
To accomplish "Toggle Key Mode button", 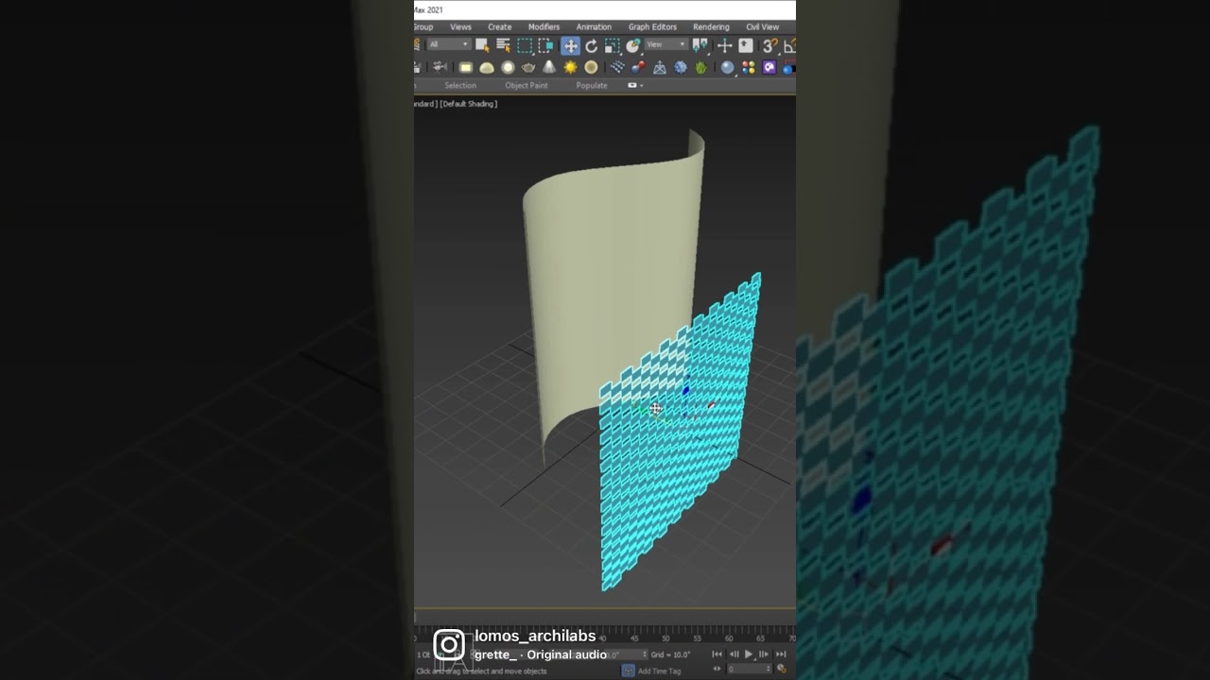I will click(717, 669).
